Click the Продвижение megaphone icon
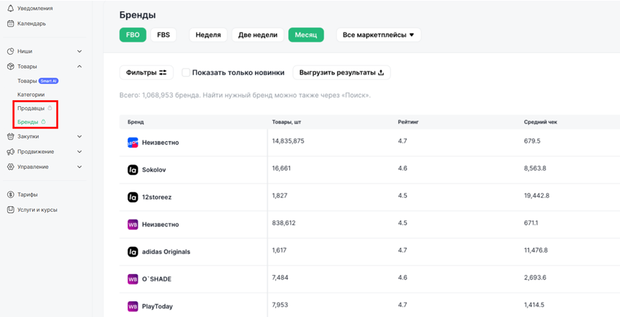 [x=11, y=152]
